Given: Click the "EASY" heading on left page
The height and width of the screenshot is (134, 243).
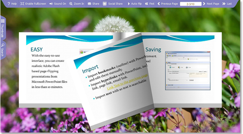Looking at the screenshot, I should pos(37,50).
